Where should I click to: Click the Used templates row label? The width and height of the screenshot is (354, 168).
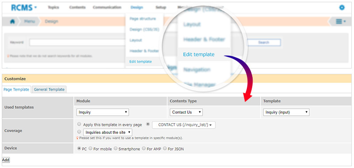pyautogui.click(x=19, y=107)
